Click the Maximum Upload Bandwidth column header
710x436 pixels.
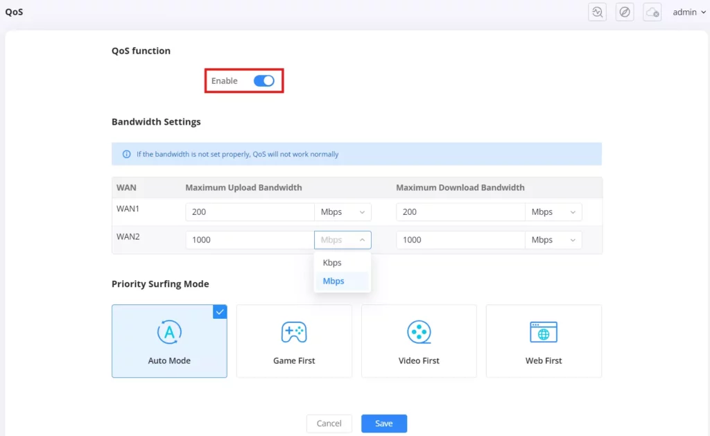click(243, 187)
